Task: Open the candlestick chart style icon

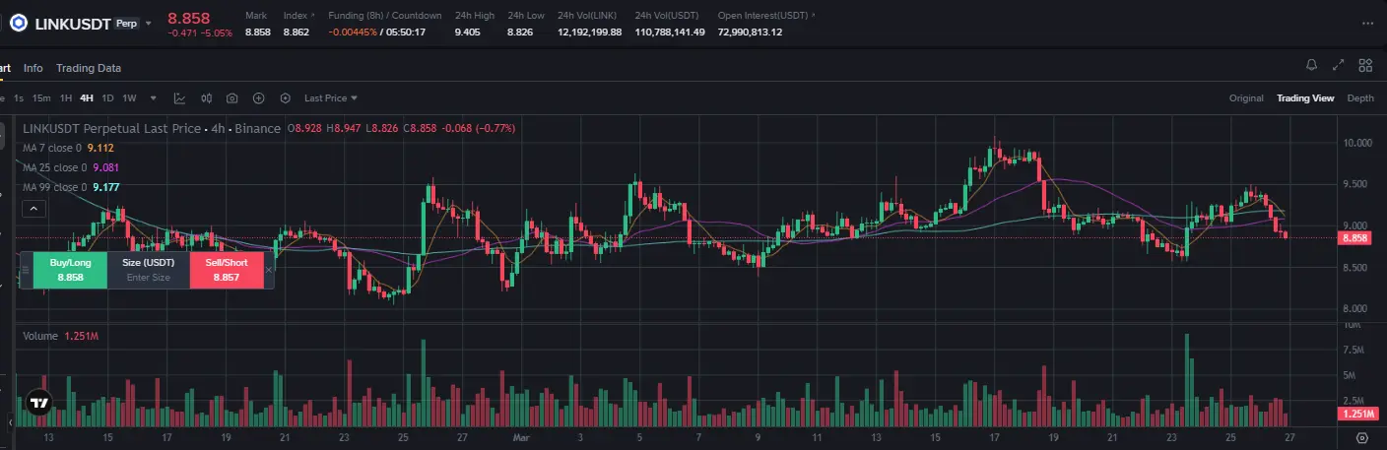Action: (x=207, y=98)
